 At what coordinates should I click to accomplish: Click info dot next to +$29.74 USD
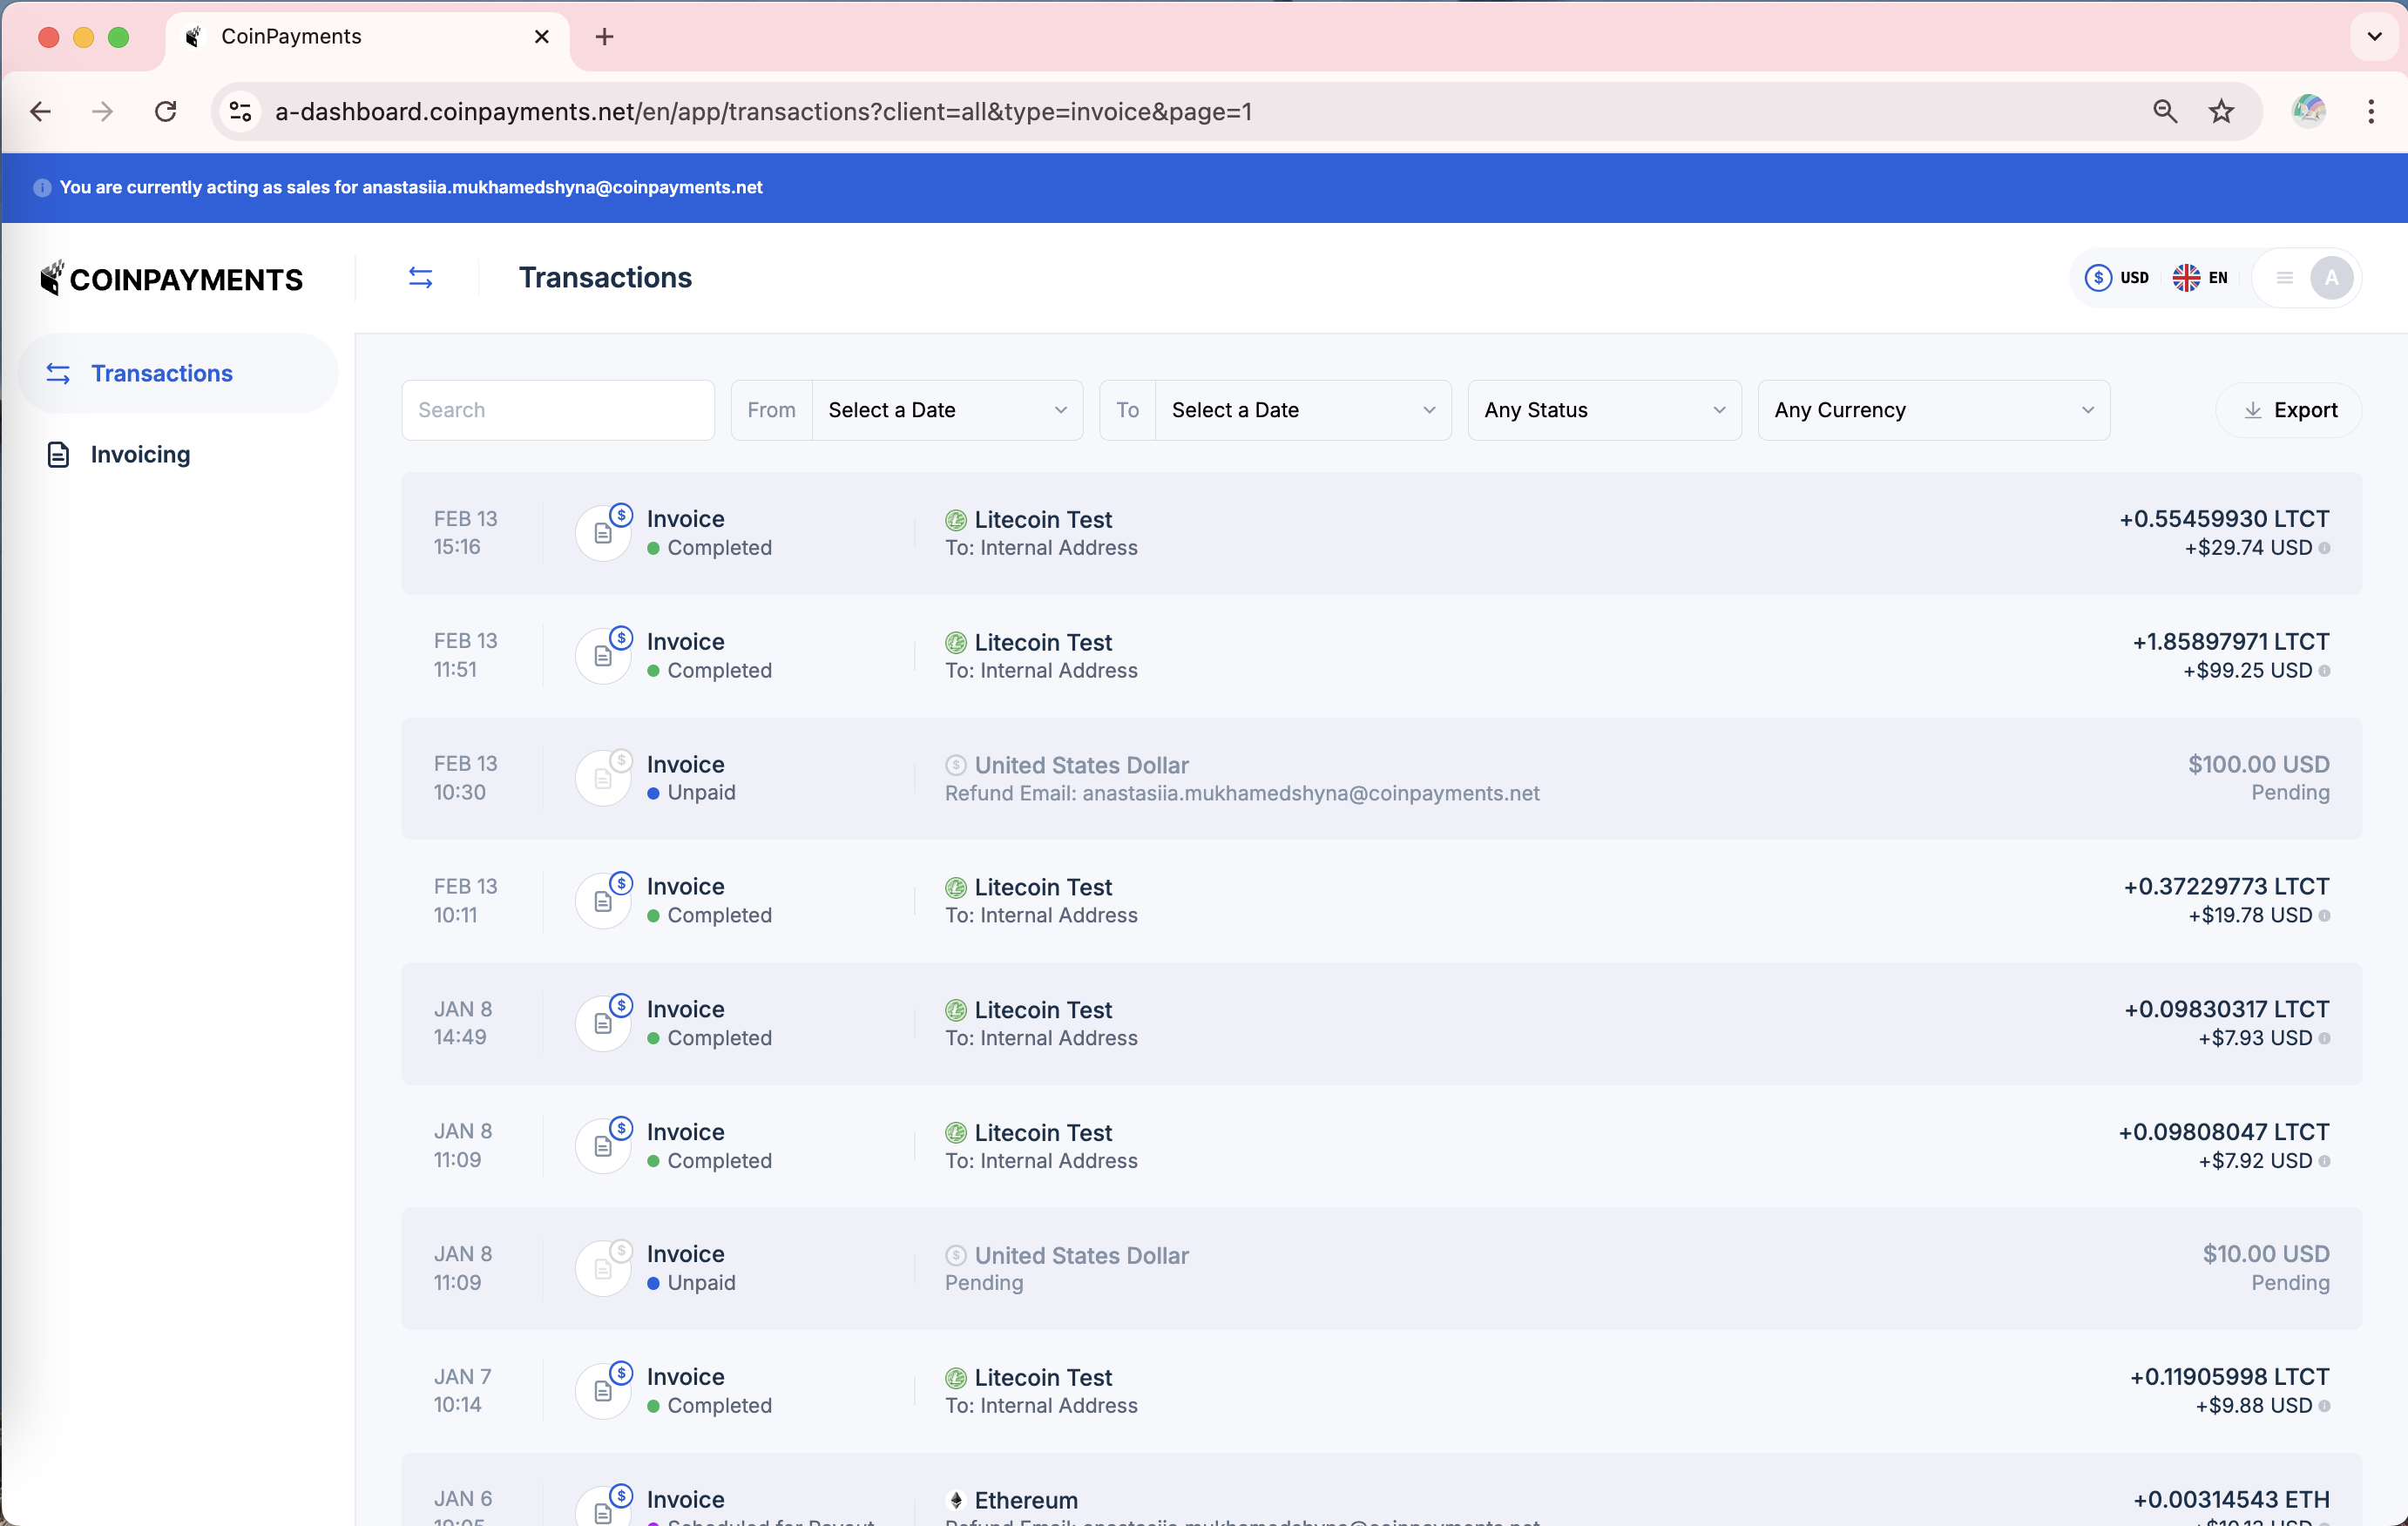coord(2324,548)
